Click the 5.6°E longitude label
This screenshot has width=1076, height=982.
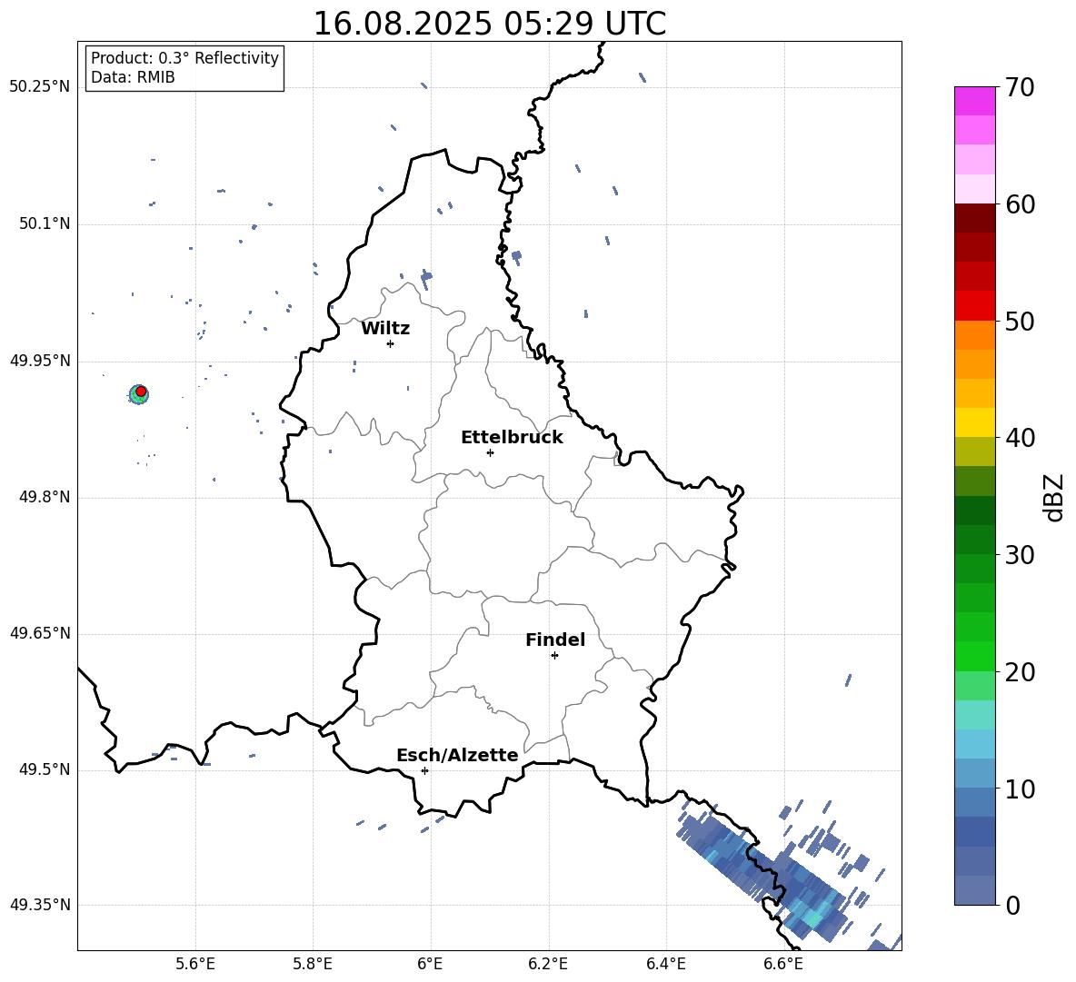pos(195,964)
